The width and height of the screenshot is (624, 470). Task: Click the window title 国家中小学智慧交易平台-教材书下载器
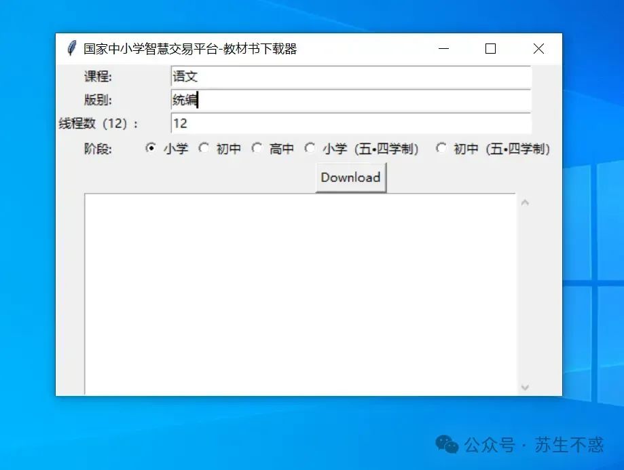[x=190, y=48]
